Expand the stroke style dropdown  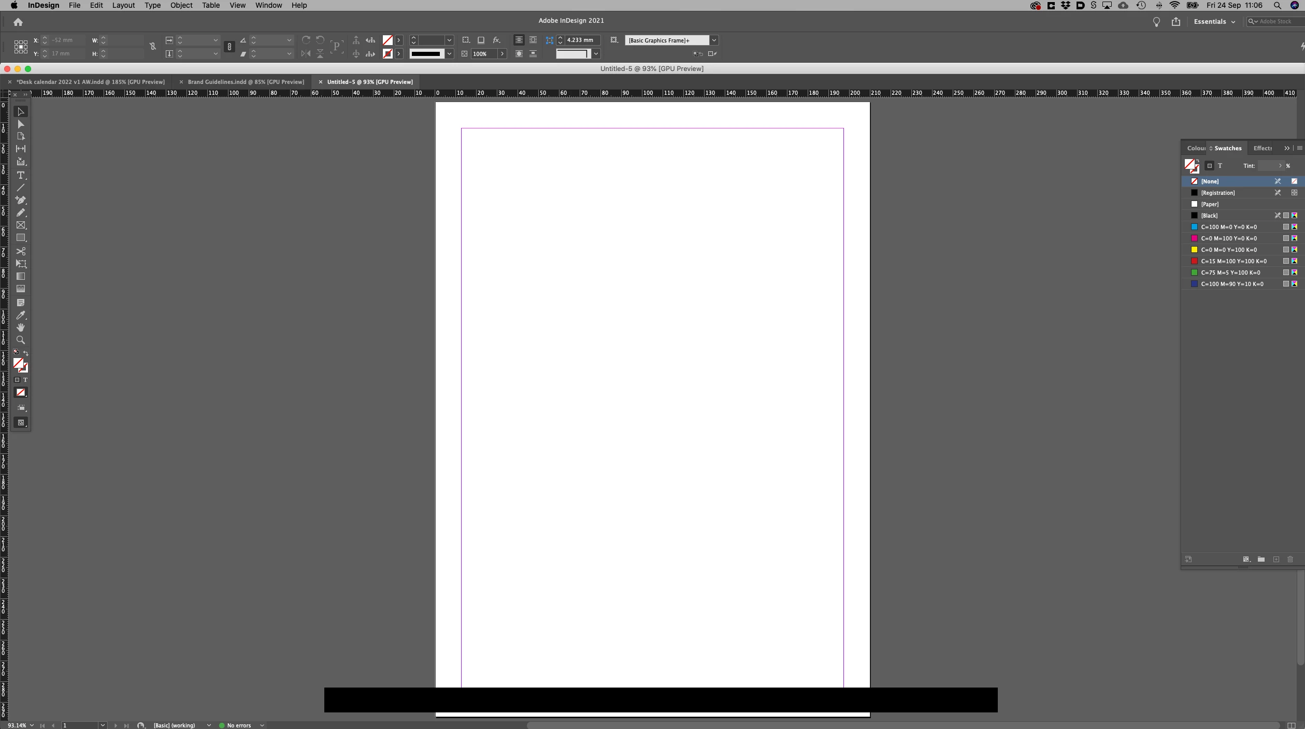(449, 53)
